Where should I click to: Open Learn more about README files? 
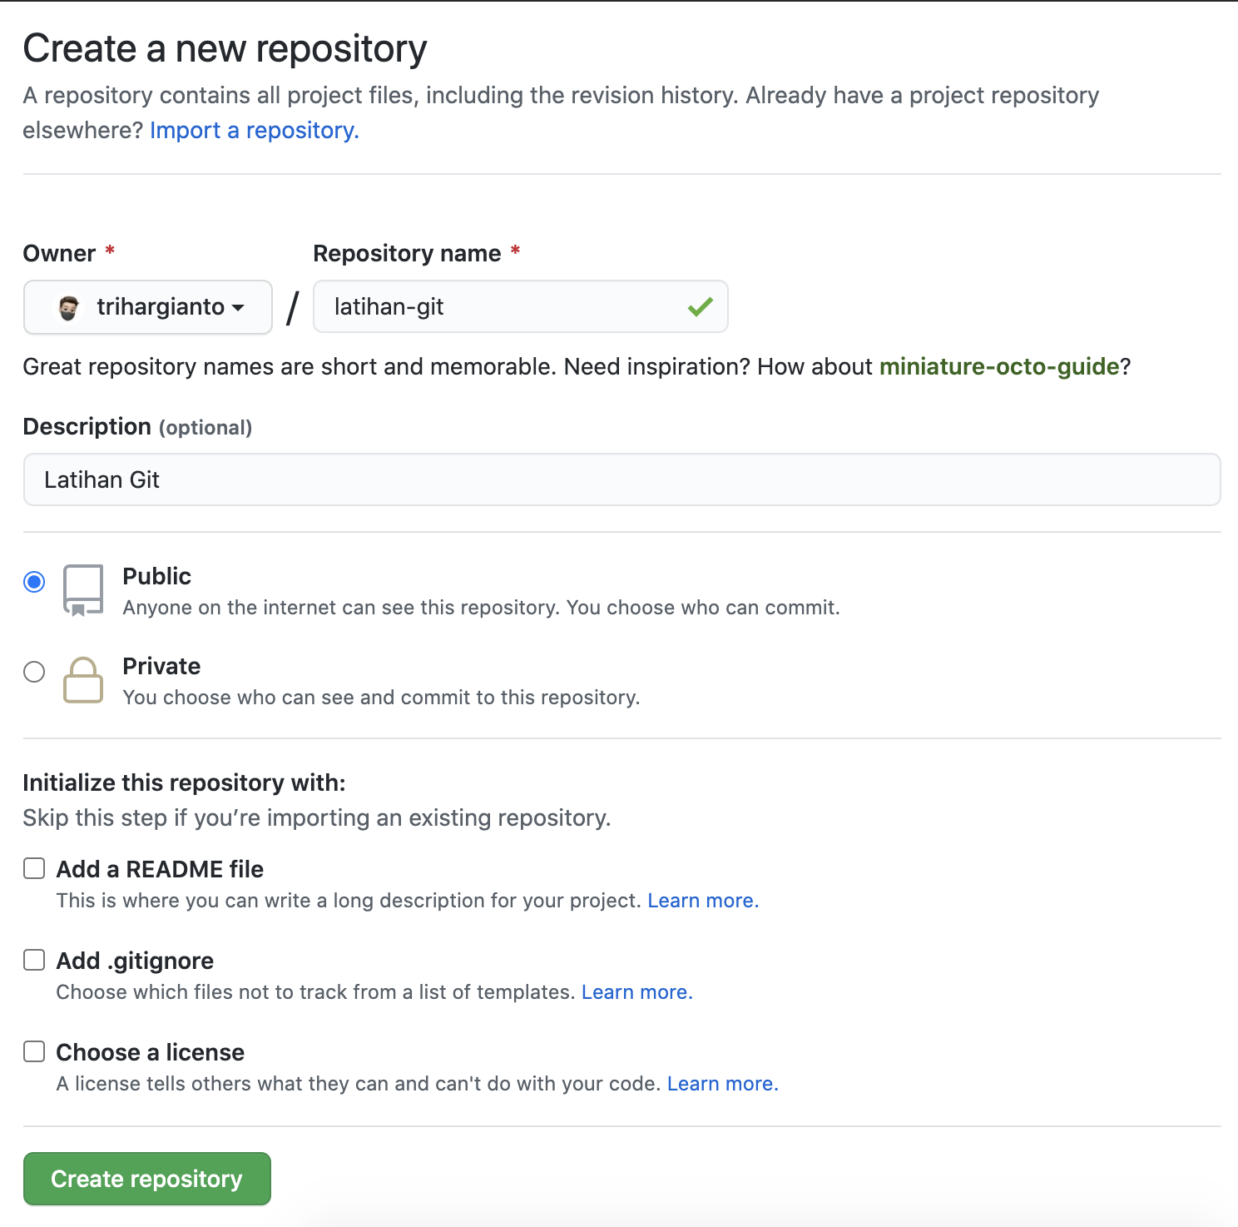point(701,900)
